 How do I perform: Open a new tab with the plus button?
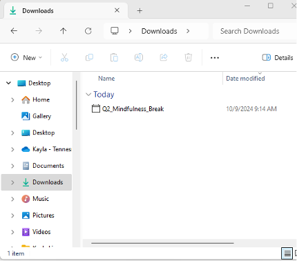pos(140,10)
